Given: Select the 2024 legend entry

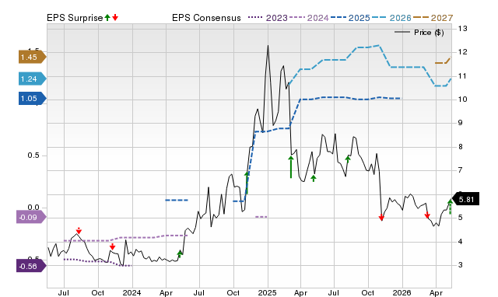Looking at the screenshot, I should (x=310, y=18).
